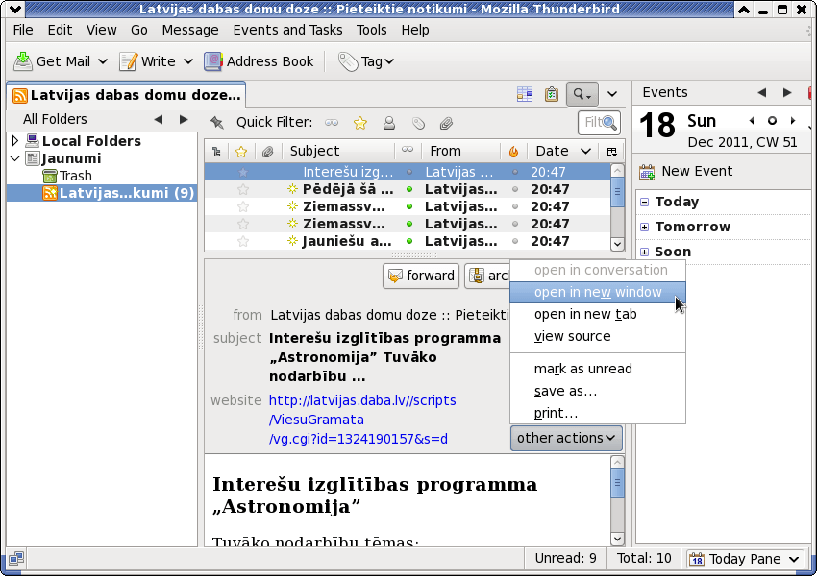The image size is (817, 576).
Task: Click message body scrollbar thumb
Action: (x=617, y=483)
